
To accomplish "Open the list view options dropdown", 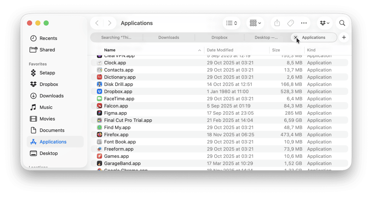I will click(232, 23).
